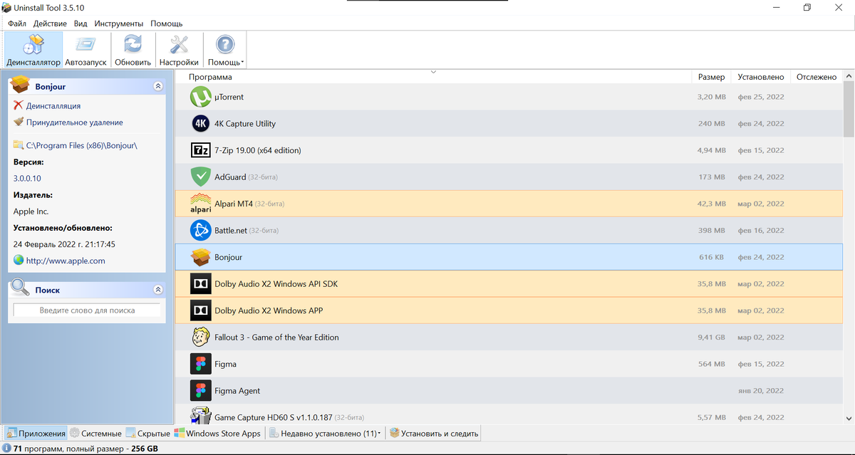Viewport: 855px width, 455px height.
Task: Open the Помощь toolbar dropdown
Action: [225, 50]
